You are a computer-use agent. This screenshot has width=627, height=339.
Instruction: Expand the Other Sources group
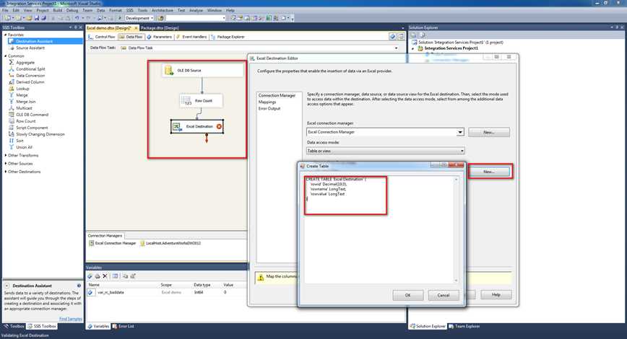pos(6,164)
